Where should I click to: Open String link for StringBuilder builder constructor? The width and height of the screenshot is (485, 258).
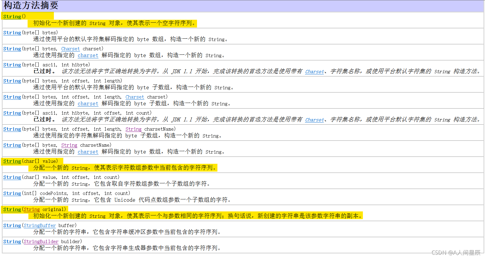click(x=12, y=242)
